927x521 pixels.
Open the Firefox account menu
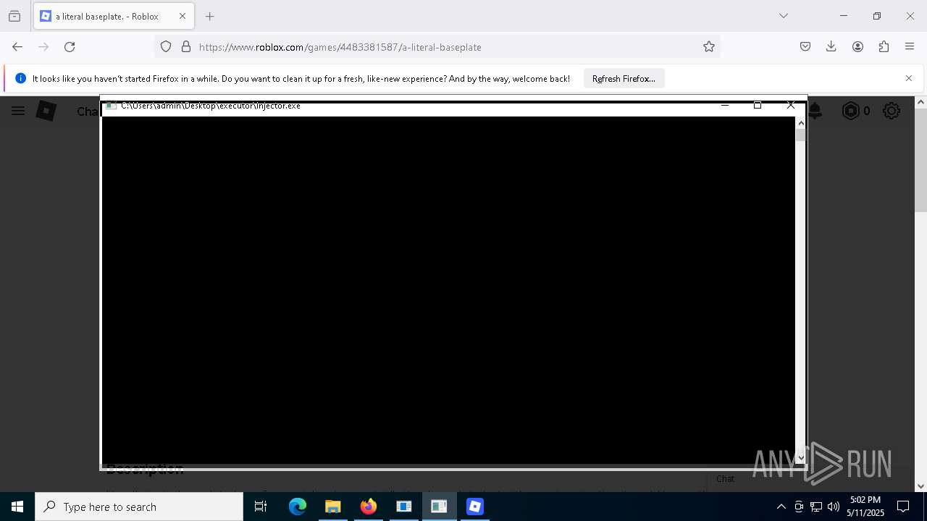point(857,46)
